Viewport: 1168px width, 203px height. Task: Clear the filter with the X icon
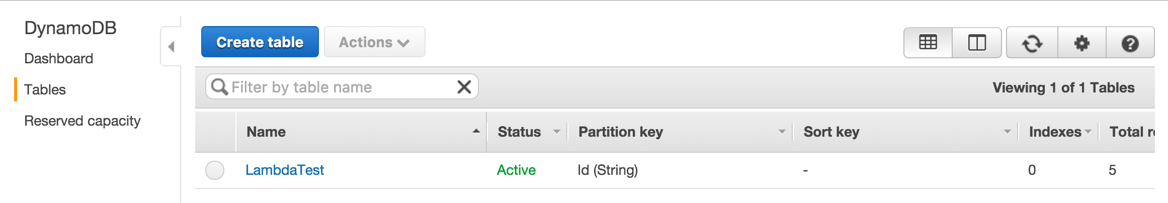(x=464, y=87)
